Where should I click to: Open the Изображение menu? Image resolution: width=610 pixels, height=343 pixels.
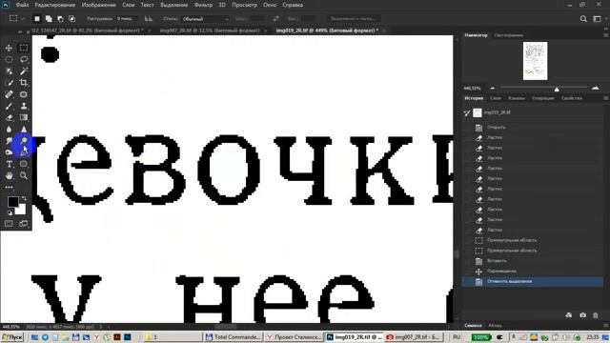click(x=99, y=5)
